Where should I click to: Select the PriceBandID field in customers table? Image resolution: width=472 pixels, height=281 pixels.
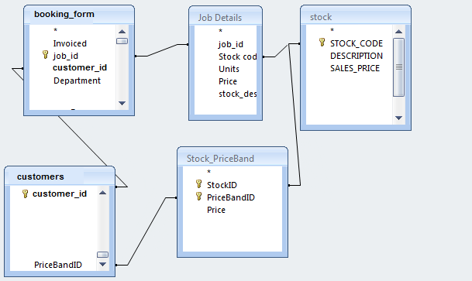(x=58, y=265)
